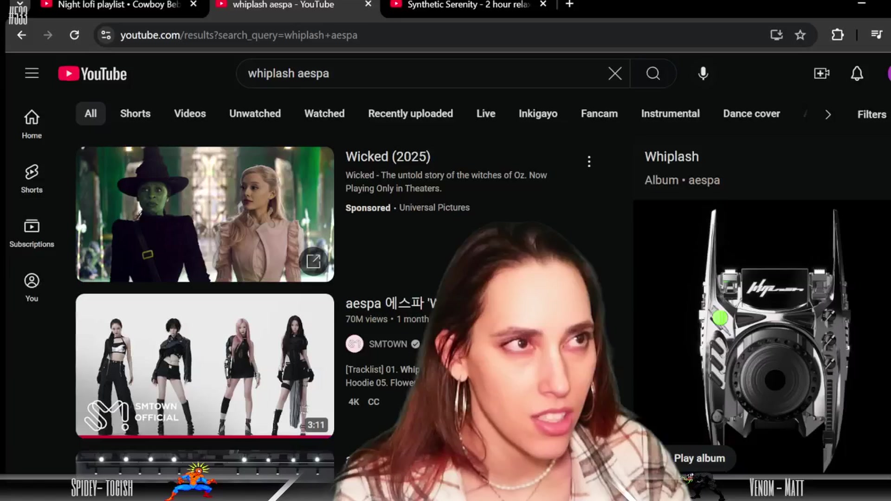The image size is (891, 501).
Task: Click the install app icon in address bar
Action: [776, 35]
